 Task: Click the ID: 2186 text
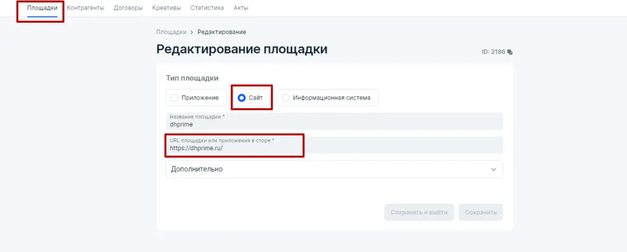494,52
